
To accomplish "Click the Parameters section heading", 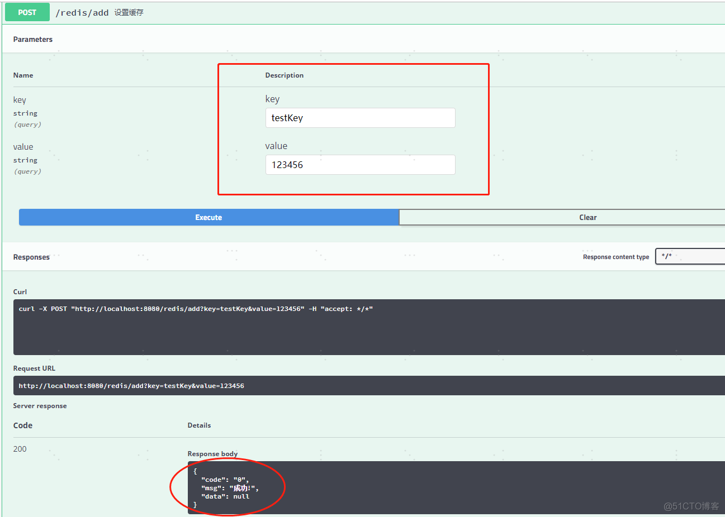I will pyautogui.click(x=33, y=39).
